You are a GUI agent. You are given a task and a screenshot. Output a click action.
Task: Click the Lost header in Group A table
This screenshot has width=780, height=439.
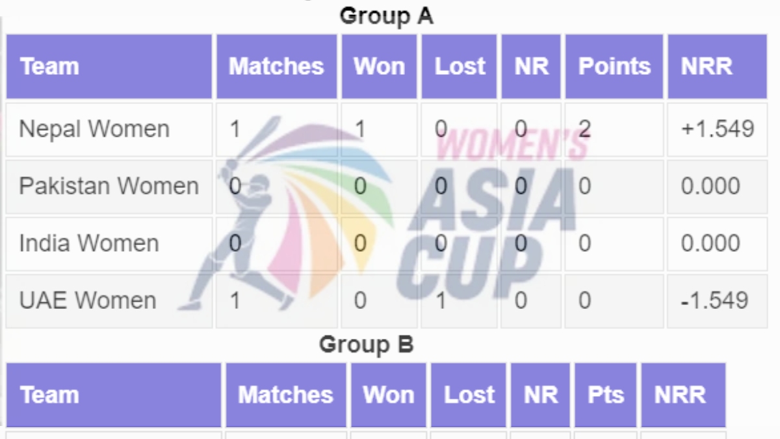pos(460,66)
